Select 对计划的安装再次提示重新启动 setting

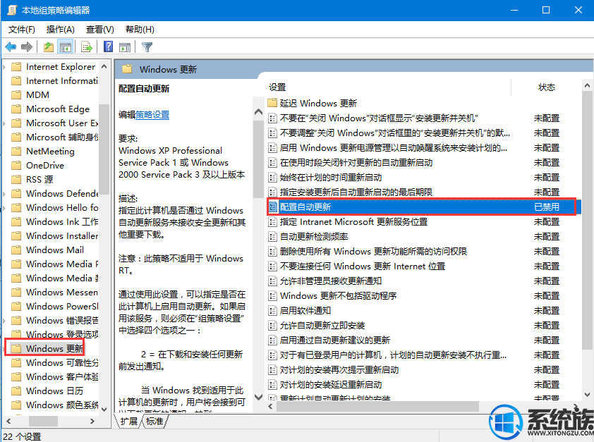tap(339, 369)
